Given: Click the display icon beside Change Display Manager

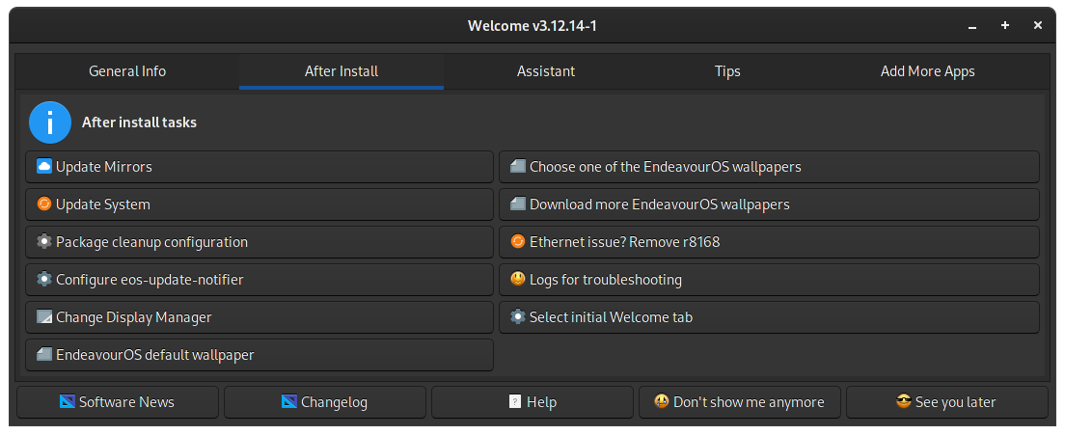Looking at the screenshot, I should tap(44, 317).
